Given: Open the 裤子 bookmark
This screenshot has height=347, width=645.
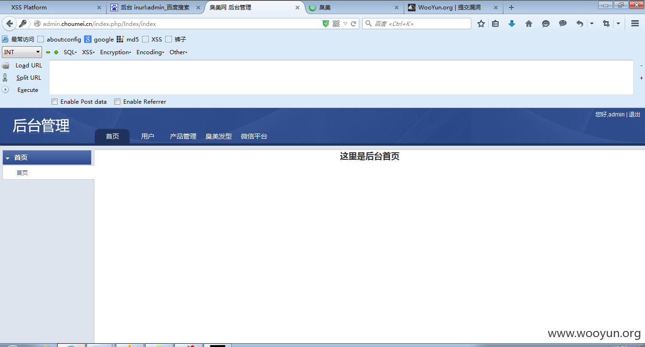Looking at the screenshot, I should point(176,39).
